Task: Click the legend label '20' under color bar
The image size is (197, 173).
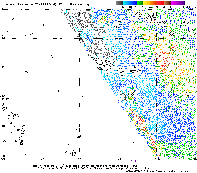Action: [143, 7]
